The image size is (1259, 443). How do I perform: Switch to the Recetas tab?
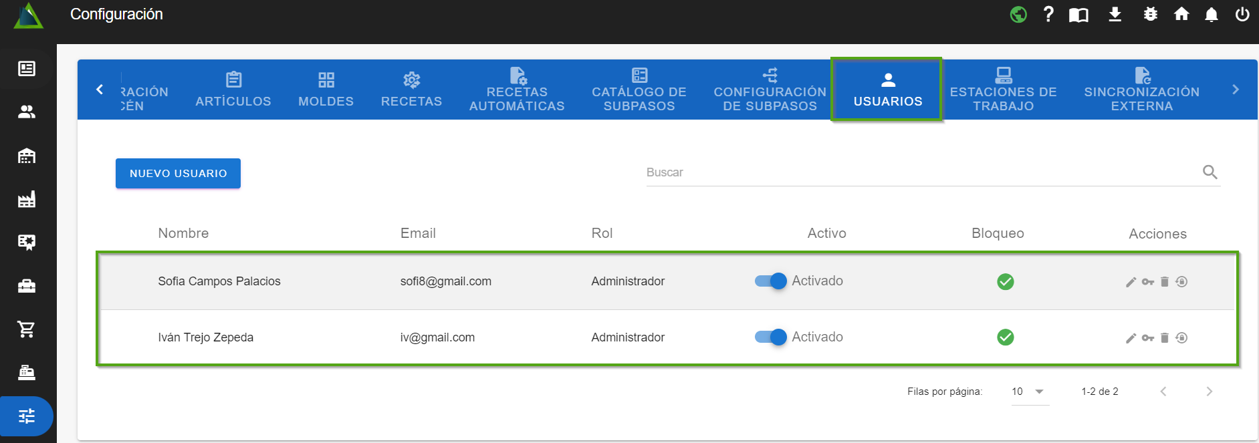[411, 90]
